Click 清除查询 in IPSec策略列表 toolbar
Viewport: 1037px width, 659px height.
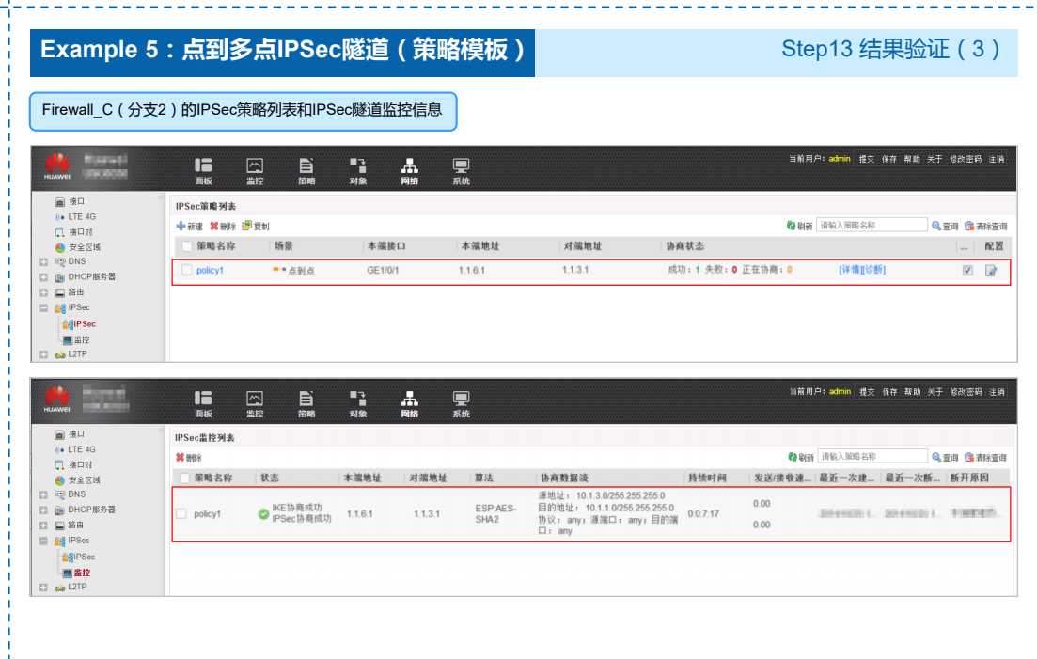pyautogui.click(x=986, y=226)
